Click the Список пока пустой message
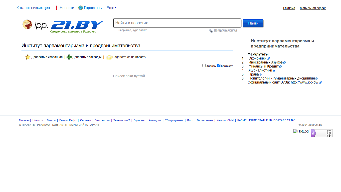 (129, 76)
